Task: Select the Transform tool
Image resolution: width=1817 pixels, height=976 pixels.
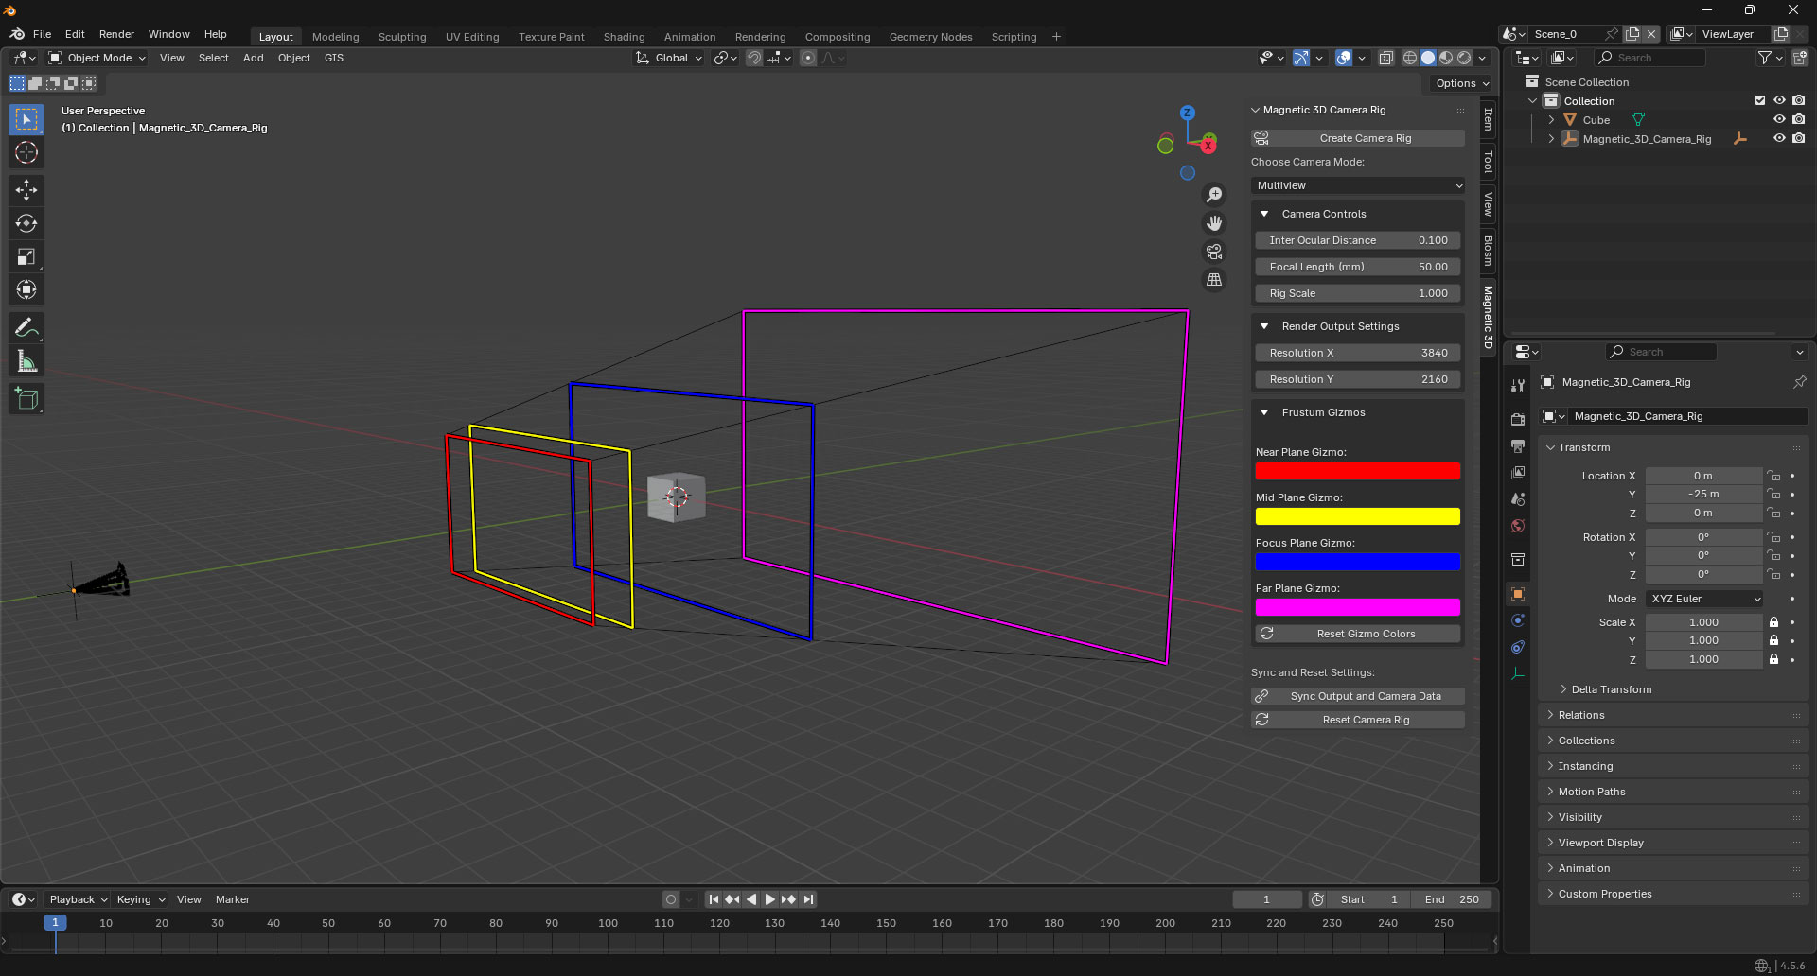Action: pos(26,289)
